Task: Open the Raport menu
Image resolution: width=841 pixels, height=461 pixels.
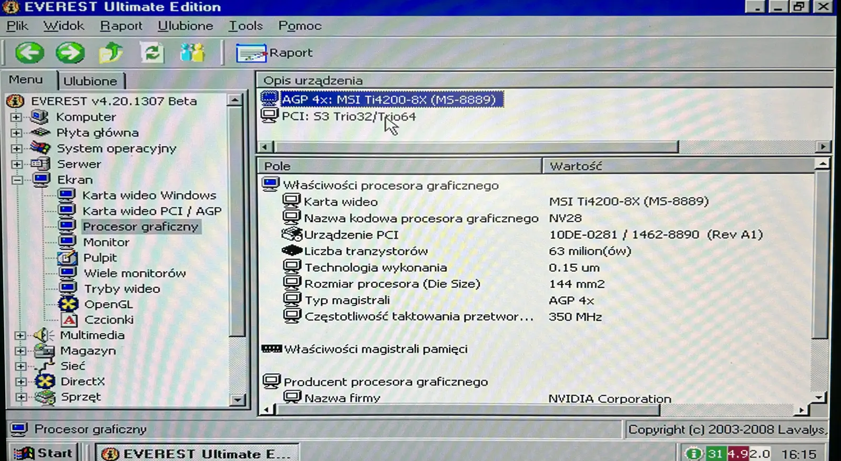Action: (x=121, y=26)
